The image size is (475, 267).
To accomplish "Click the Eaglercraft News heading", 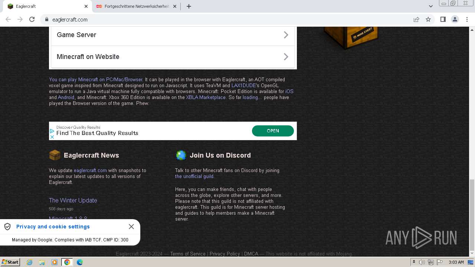I will coord(91,155).
